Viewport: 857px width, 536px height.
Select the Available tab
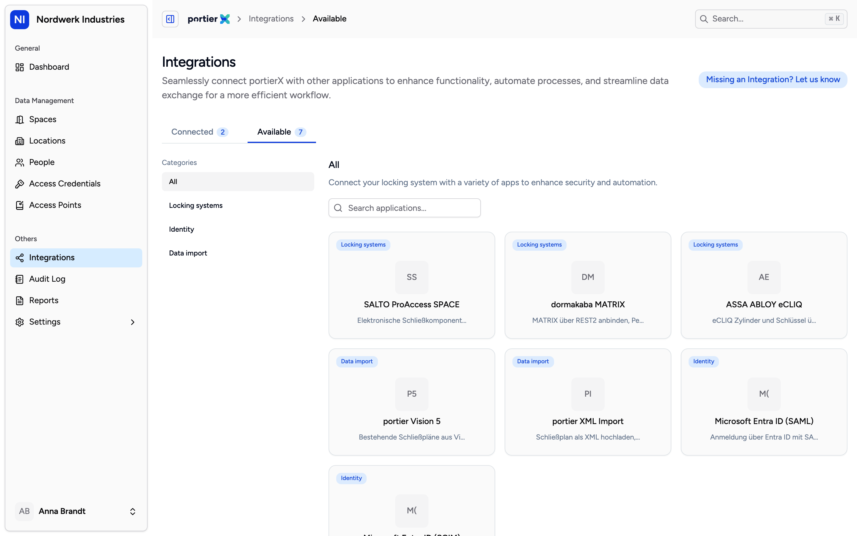(x=282, y=132)
